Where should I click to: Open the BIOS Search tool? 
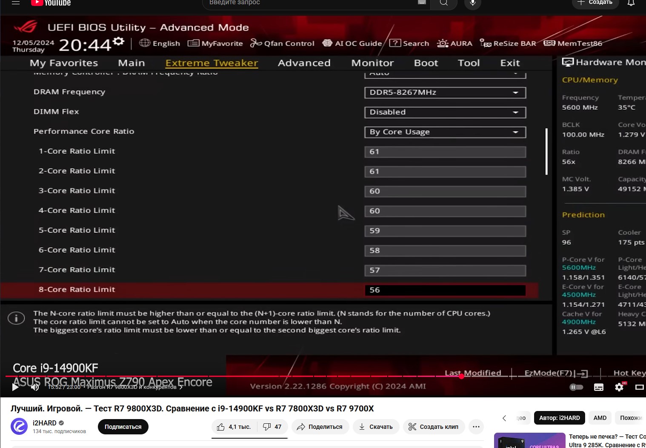tap(409, 43)
